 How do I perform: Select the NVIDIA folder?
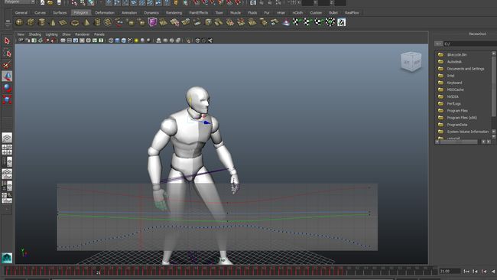tap(453, 96)
